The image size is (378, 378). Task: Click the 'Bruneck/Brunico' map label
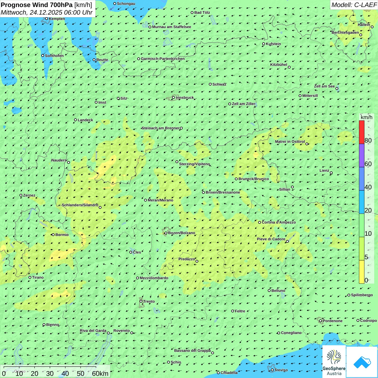[254, 179]
